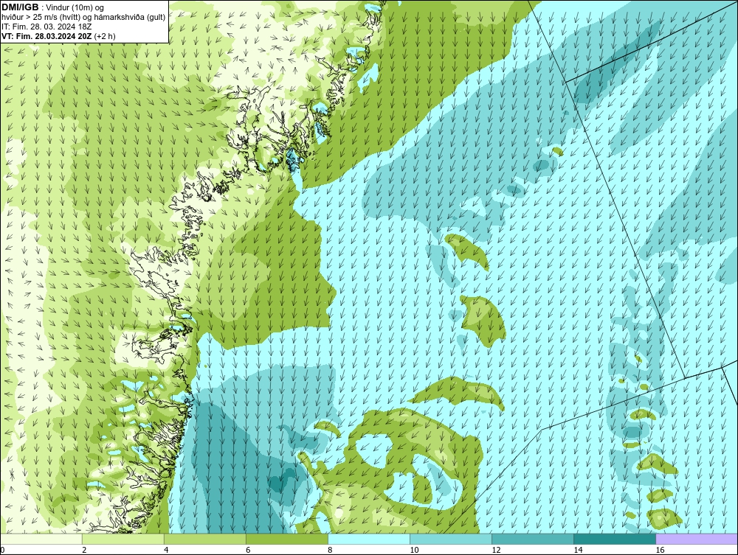Image resolution: width=738 pixels, height=555 pixels.
Task: Click the 0–2 m/s palest legend swatch
Action: tap(41, 539)
